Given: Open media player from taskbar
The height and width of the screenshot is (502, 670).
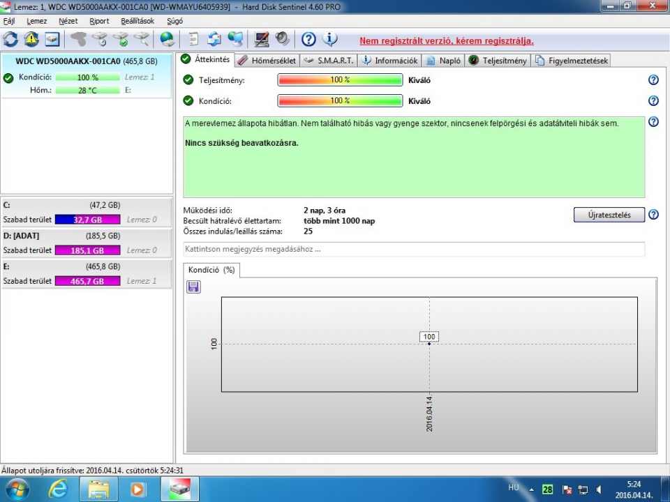Looking at the screenshot, I should click(137, 489).
